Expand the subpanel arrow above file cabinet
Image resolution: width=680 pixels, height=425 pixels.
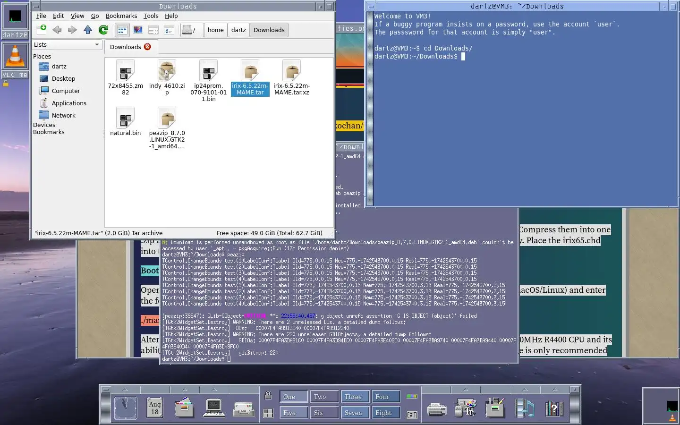(185, 390)
